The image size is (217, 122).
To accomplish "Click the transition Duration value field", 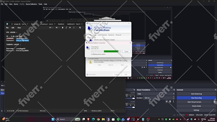I will coord(158,98).
